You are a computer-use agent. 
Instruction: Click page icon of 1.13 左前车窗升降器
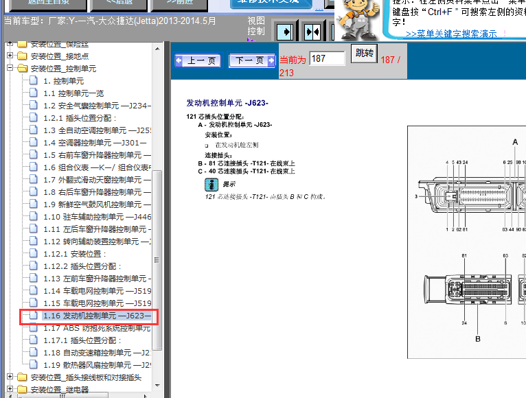click(34, 279)
